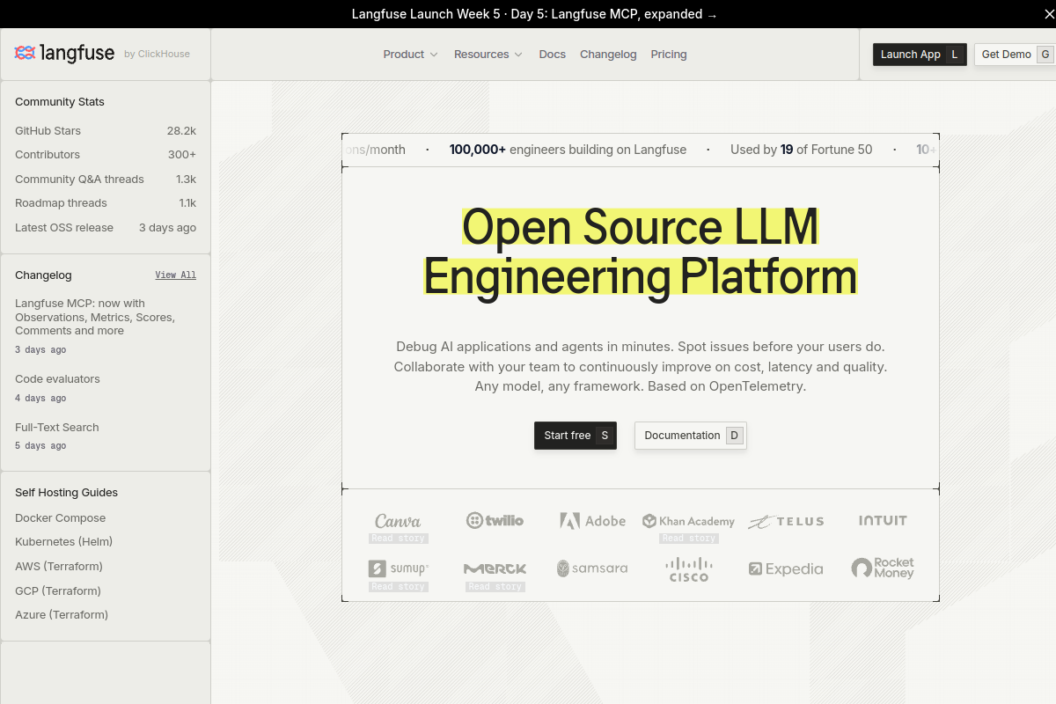Click the Khan Academy logo
The height and width of the screenshot is (704, 1056).
(688, 521)
